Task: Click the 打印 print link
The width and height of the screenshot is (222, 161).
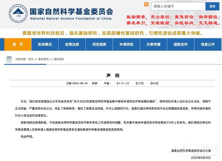Action: (140, 83)
